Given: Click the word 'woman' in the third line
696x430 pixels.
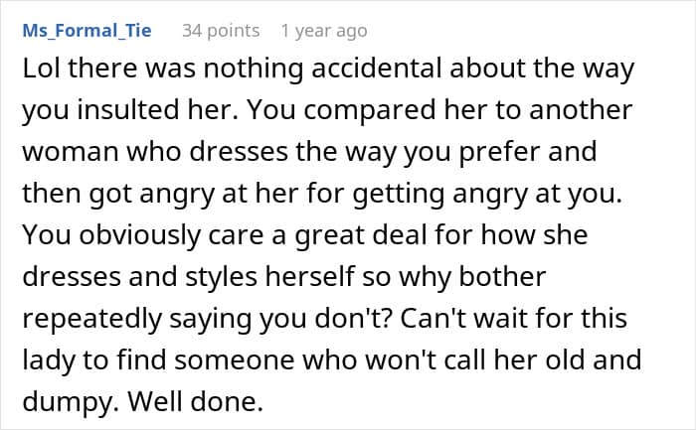Looking at the screenshot, I should [71, 152].
